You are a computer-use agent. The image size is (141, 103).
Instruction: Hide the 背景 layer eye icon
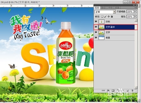96,38
